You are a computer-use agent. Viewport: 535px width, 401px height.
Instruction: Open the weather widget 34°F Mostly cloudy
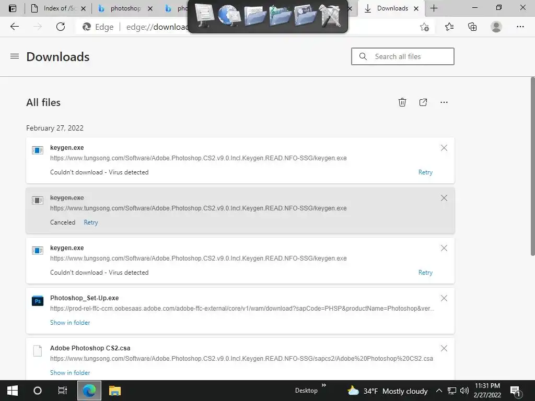point(387,391)
